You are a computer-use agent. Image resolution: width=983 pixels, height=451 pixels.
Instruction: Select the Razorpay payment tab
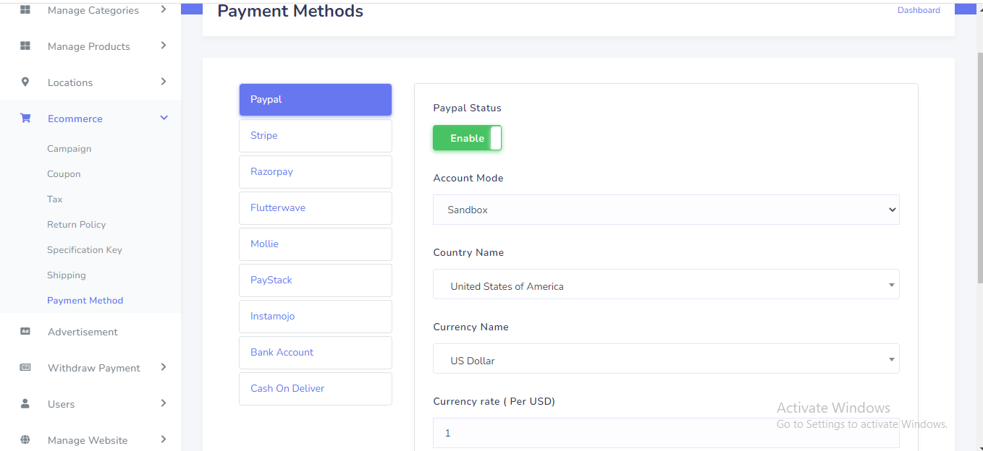315,172
